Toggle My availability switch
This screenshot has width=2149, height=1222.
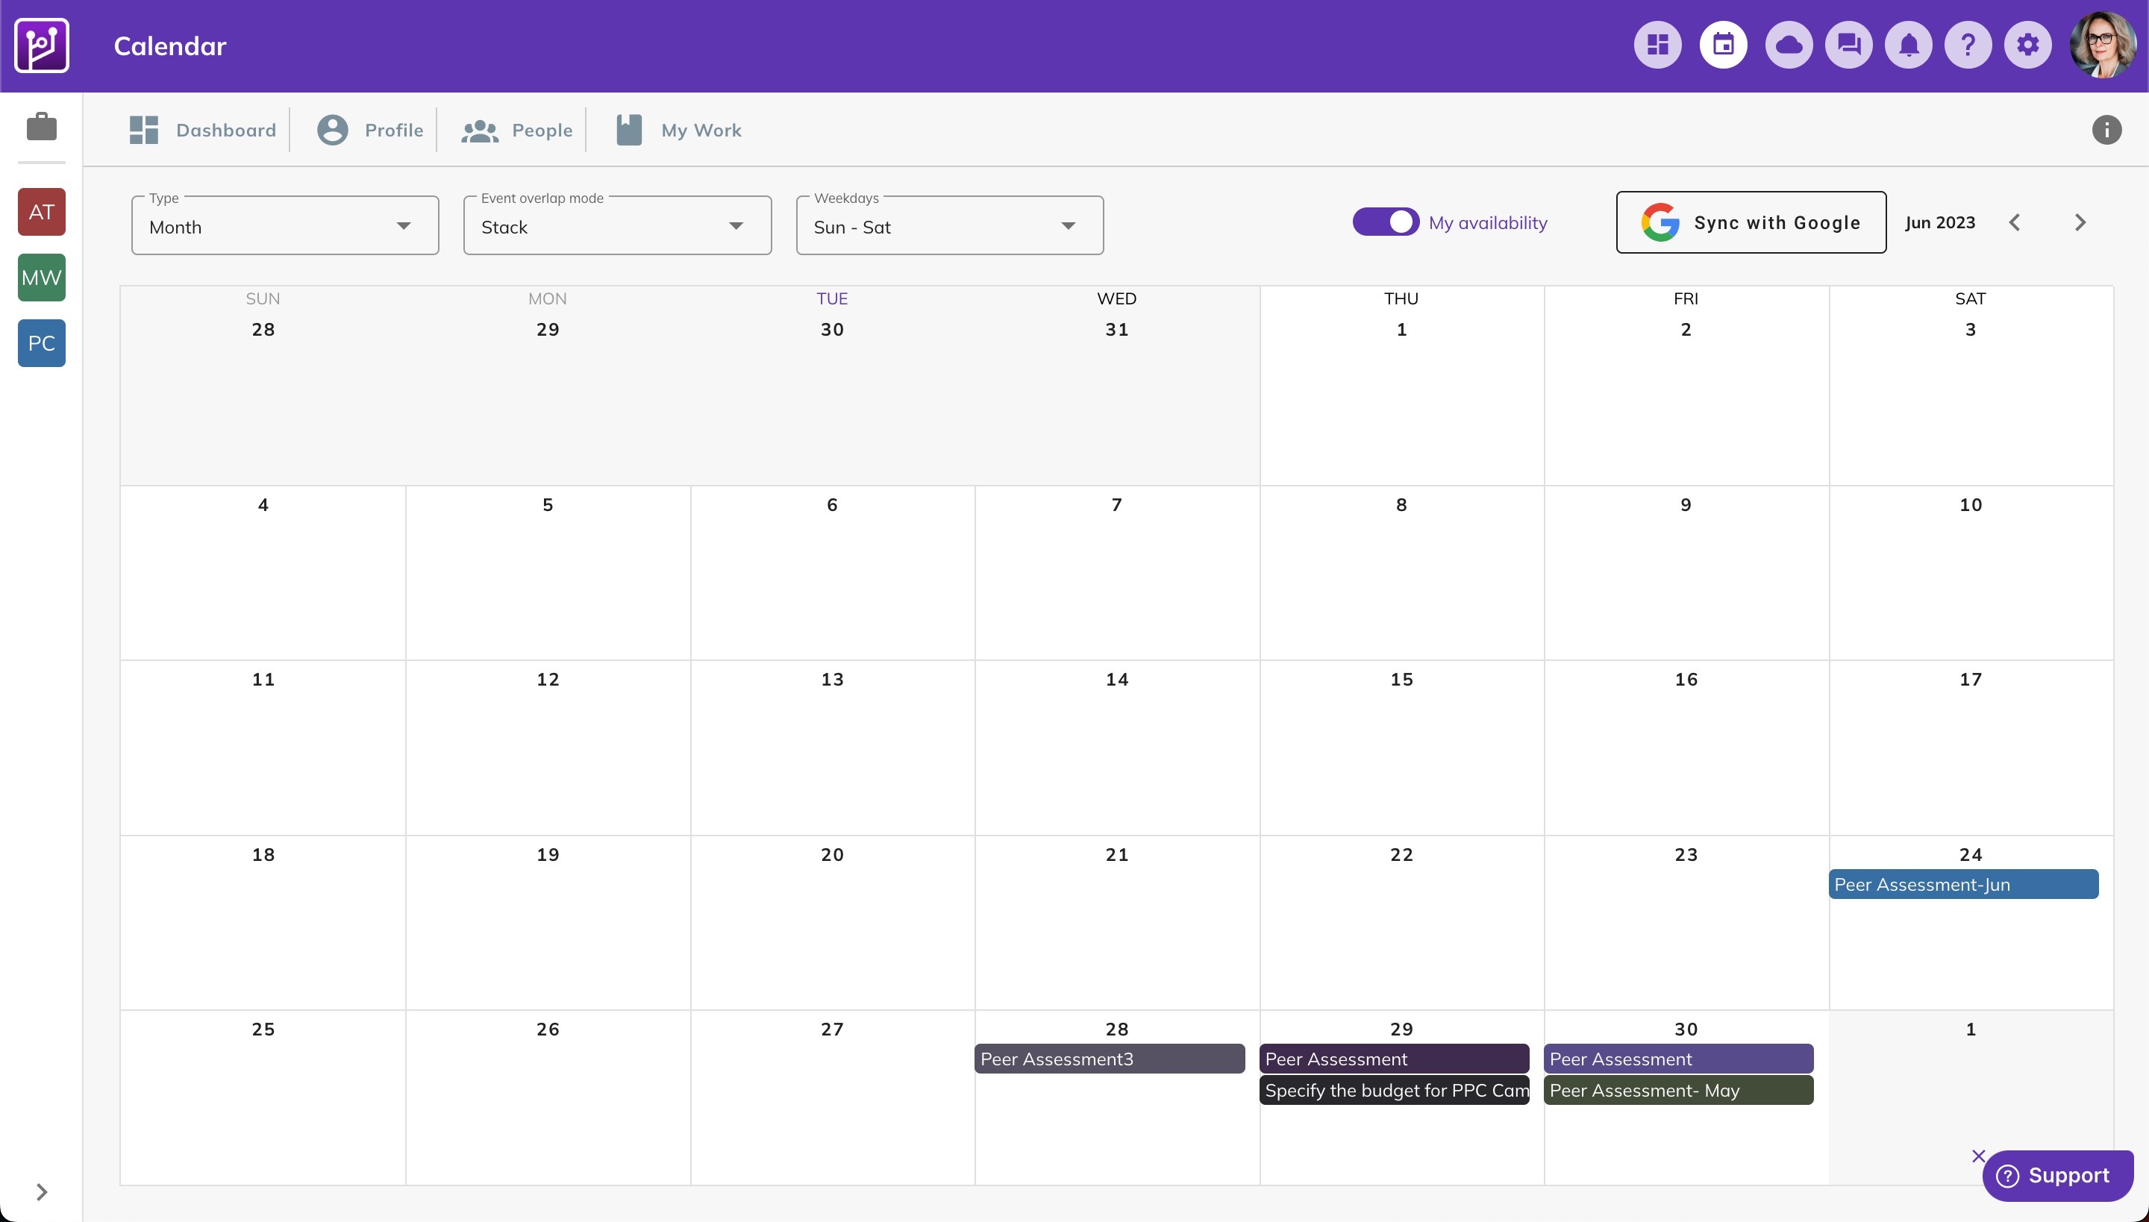(x=1385, y=222)
